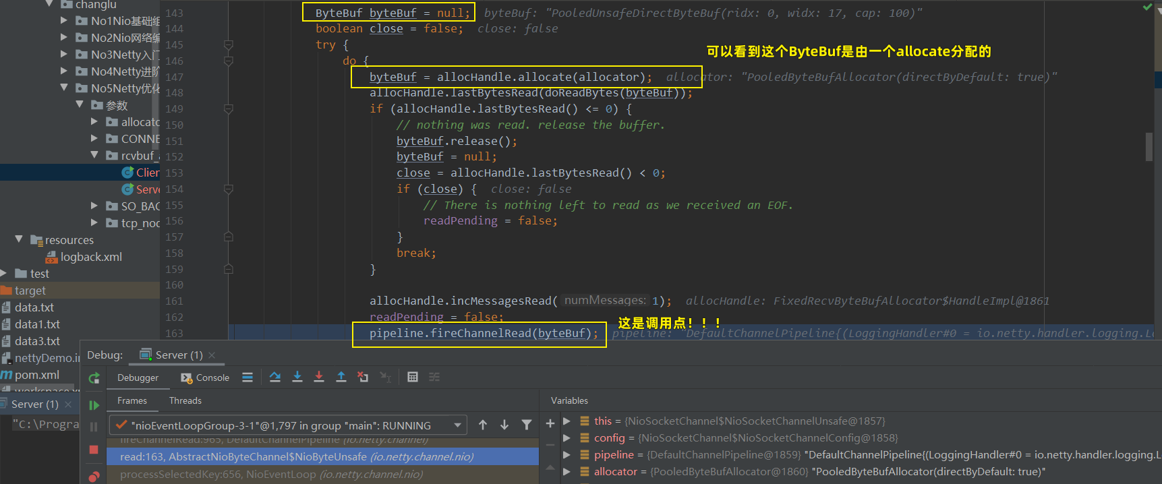This screenshot has height=484, width=1162.
Task: Click the Remove Watch minus icon
Action: [x=550, y=445]
